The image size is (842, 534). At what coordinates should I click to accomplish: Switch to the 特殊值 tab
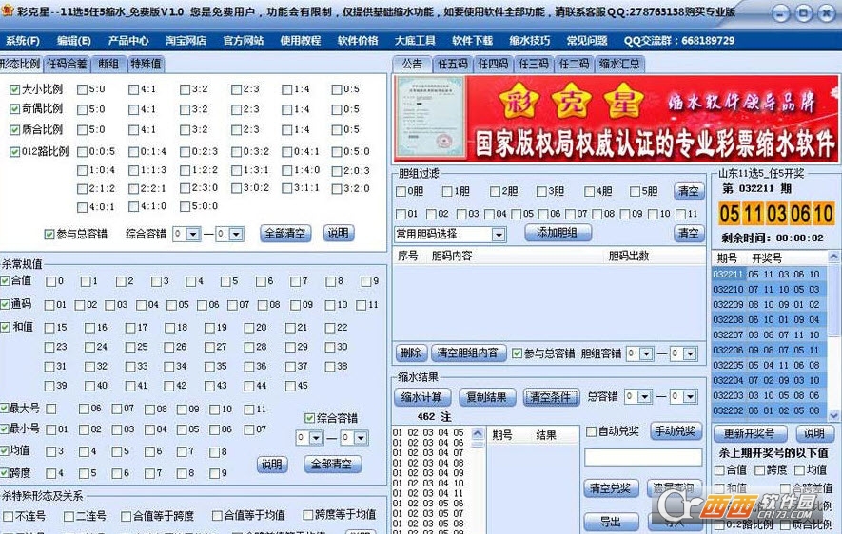click(146, 64)
